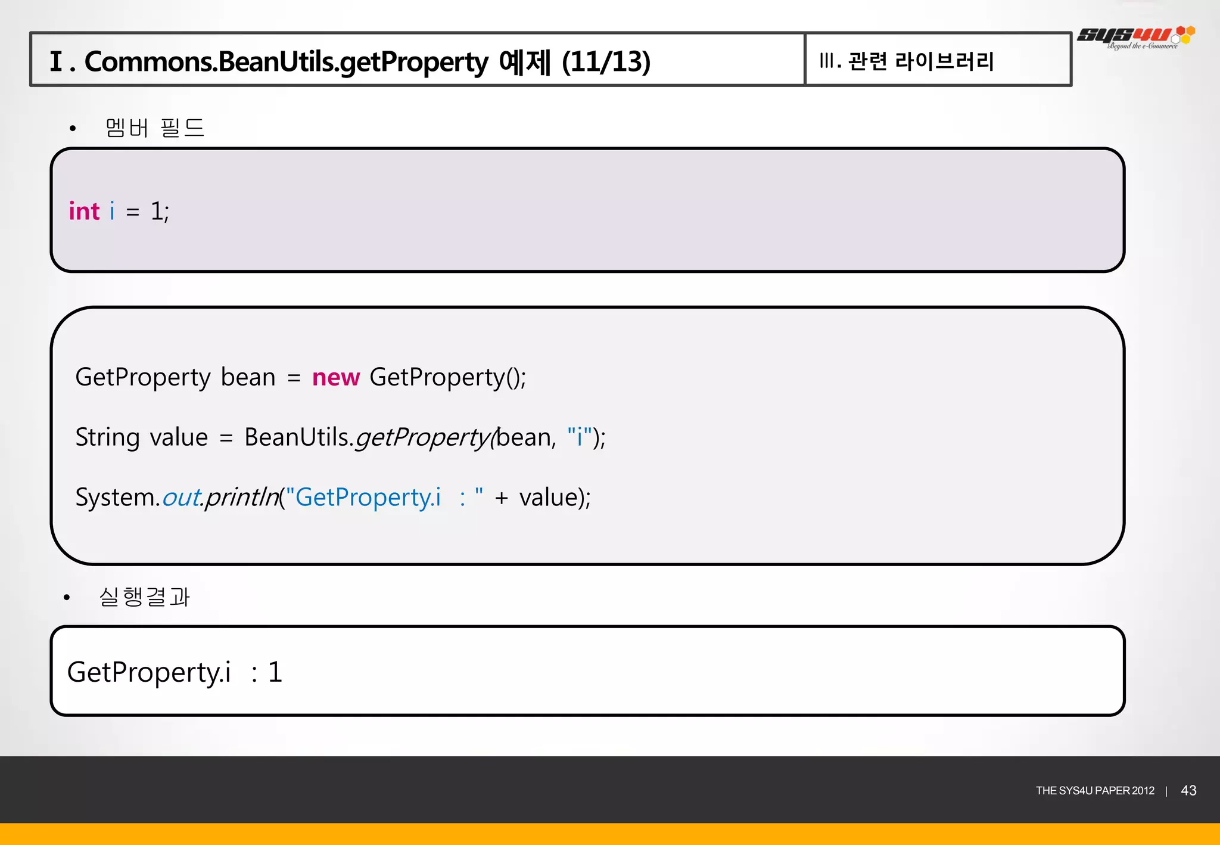This screenshot has height=845, width=1220.
Task: Click the section label 'Ⅲ. 관련 라이브러리'
Action: 907,61
